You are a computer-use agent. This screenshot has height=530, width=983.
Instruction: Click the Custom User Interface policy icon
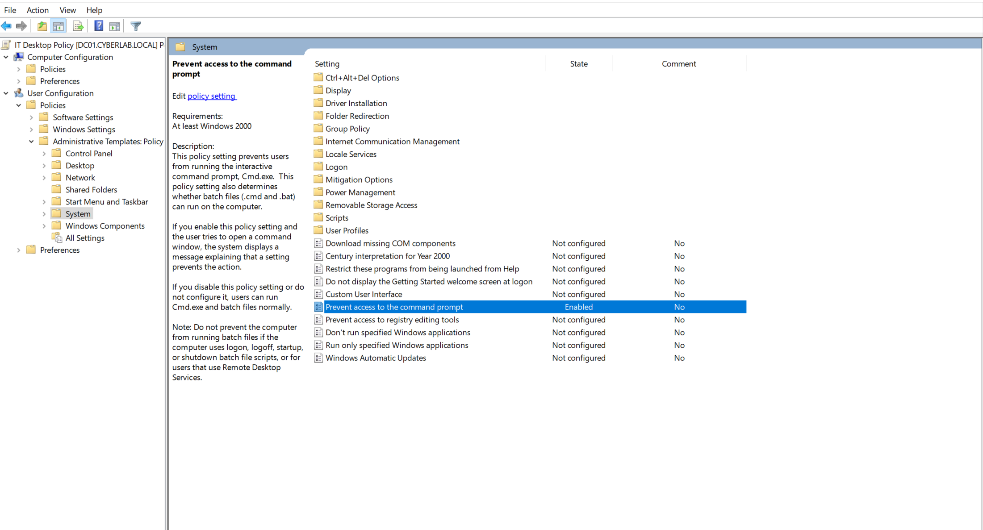coord(318,294)
